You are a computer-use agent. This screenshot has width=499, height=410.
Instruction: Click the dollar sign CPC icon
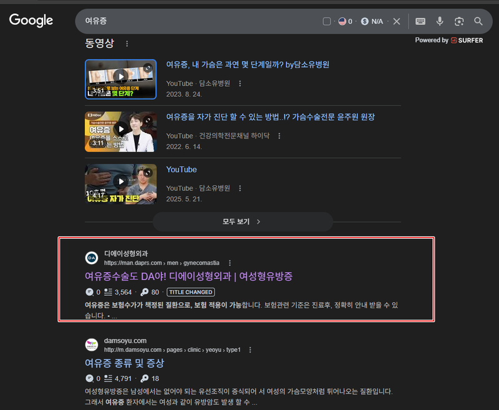point(365,21)
